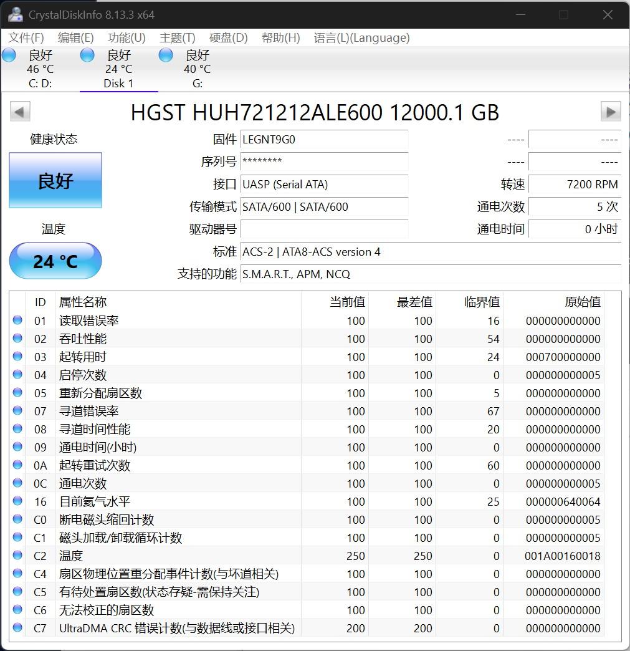Go to next disk with right arrow
The width and height of the screenshot is (630, 651).
point(611,111)
